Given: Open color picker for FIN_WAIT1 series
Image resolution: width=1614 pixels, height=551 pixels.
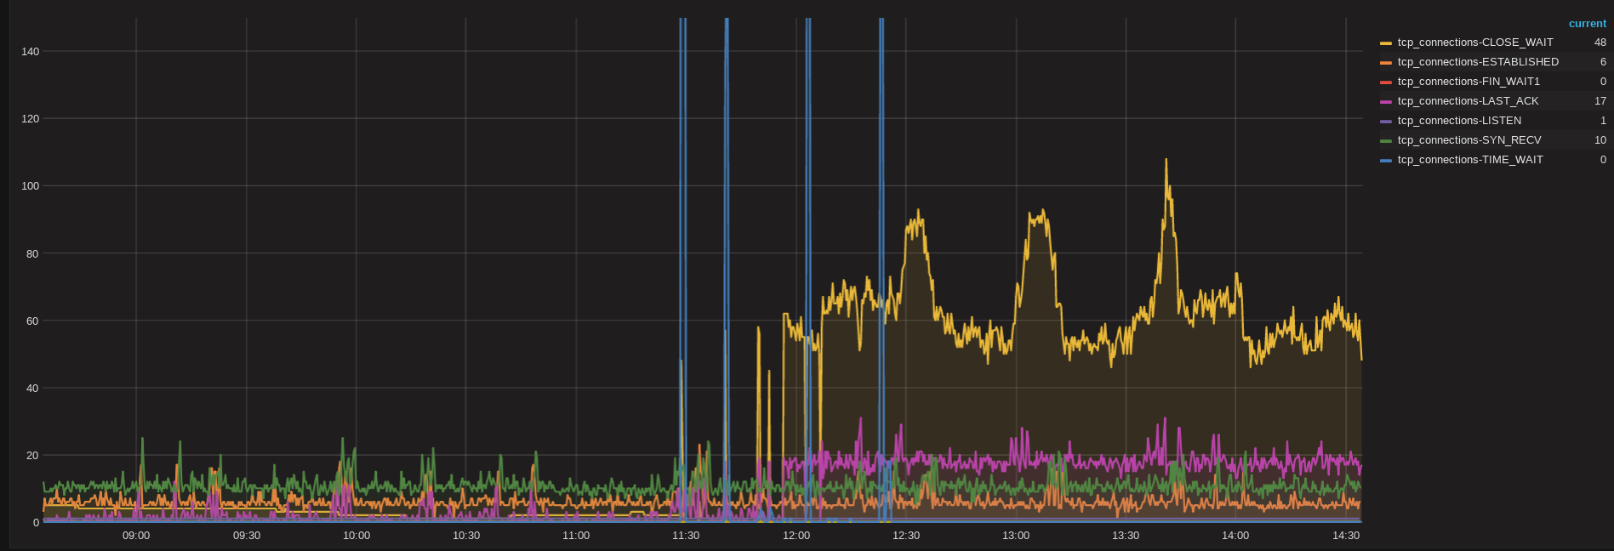Looking at the screenshot, I should point(1386,82).
